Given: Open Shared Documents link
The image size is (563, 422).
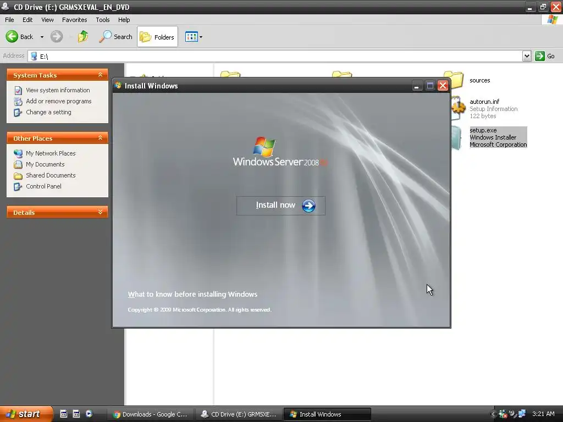Looking at the screenshot, I should click(x=51, y=175).
